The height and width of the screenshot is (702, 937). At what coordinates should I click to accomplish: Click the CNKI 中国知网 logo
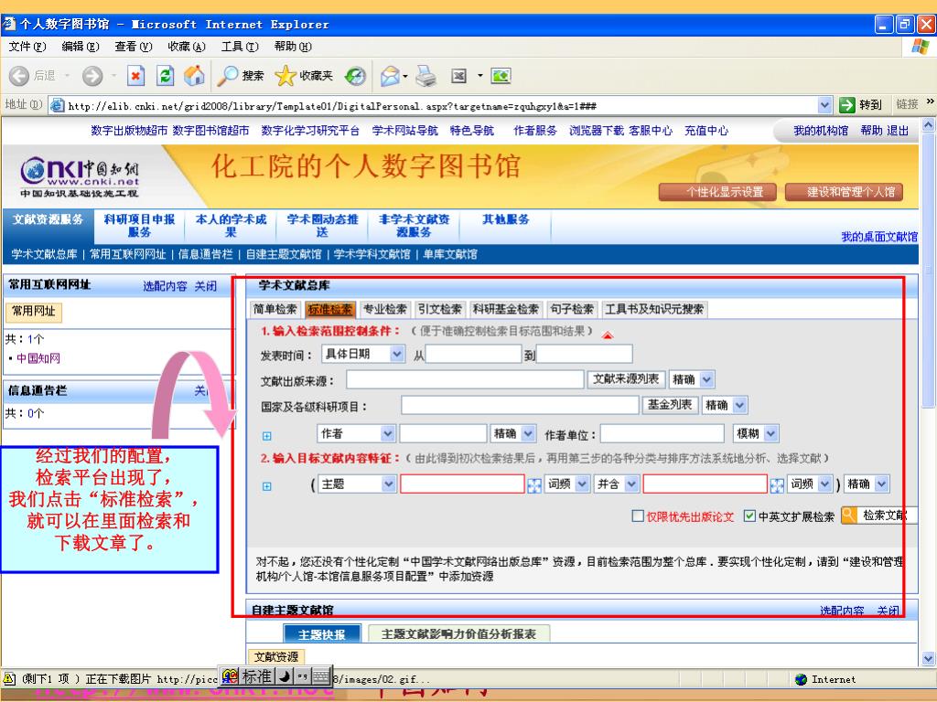pos(81,176)
